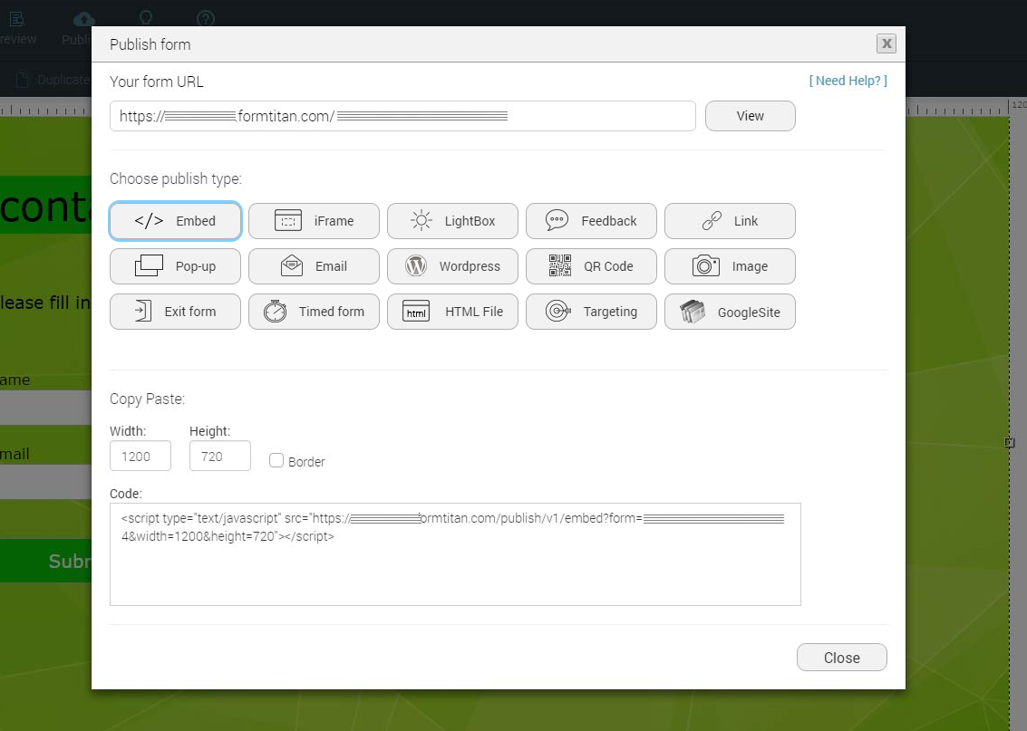Choose the Image publish type

click(x=731, y=266)
